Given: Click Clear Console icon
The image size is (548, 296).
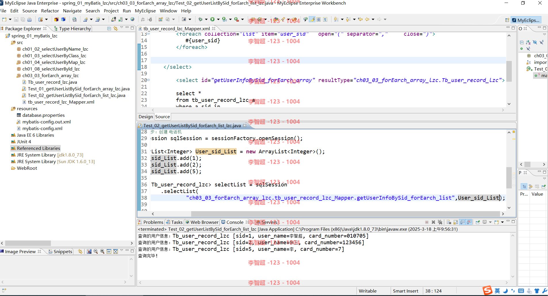Looking at the screenshot, I should click(449, 222).
